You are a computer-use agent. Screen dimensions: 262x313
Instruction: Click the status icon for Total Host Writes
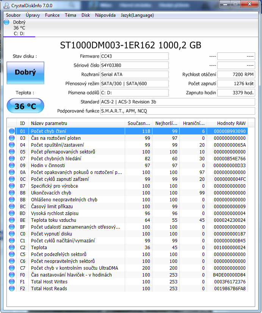12,281
